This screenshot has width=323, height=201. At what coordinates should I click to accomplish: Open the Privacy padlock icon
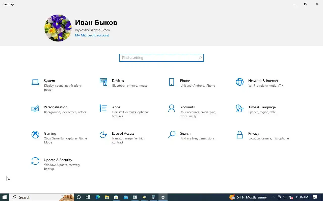pos(240,135)
